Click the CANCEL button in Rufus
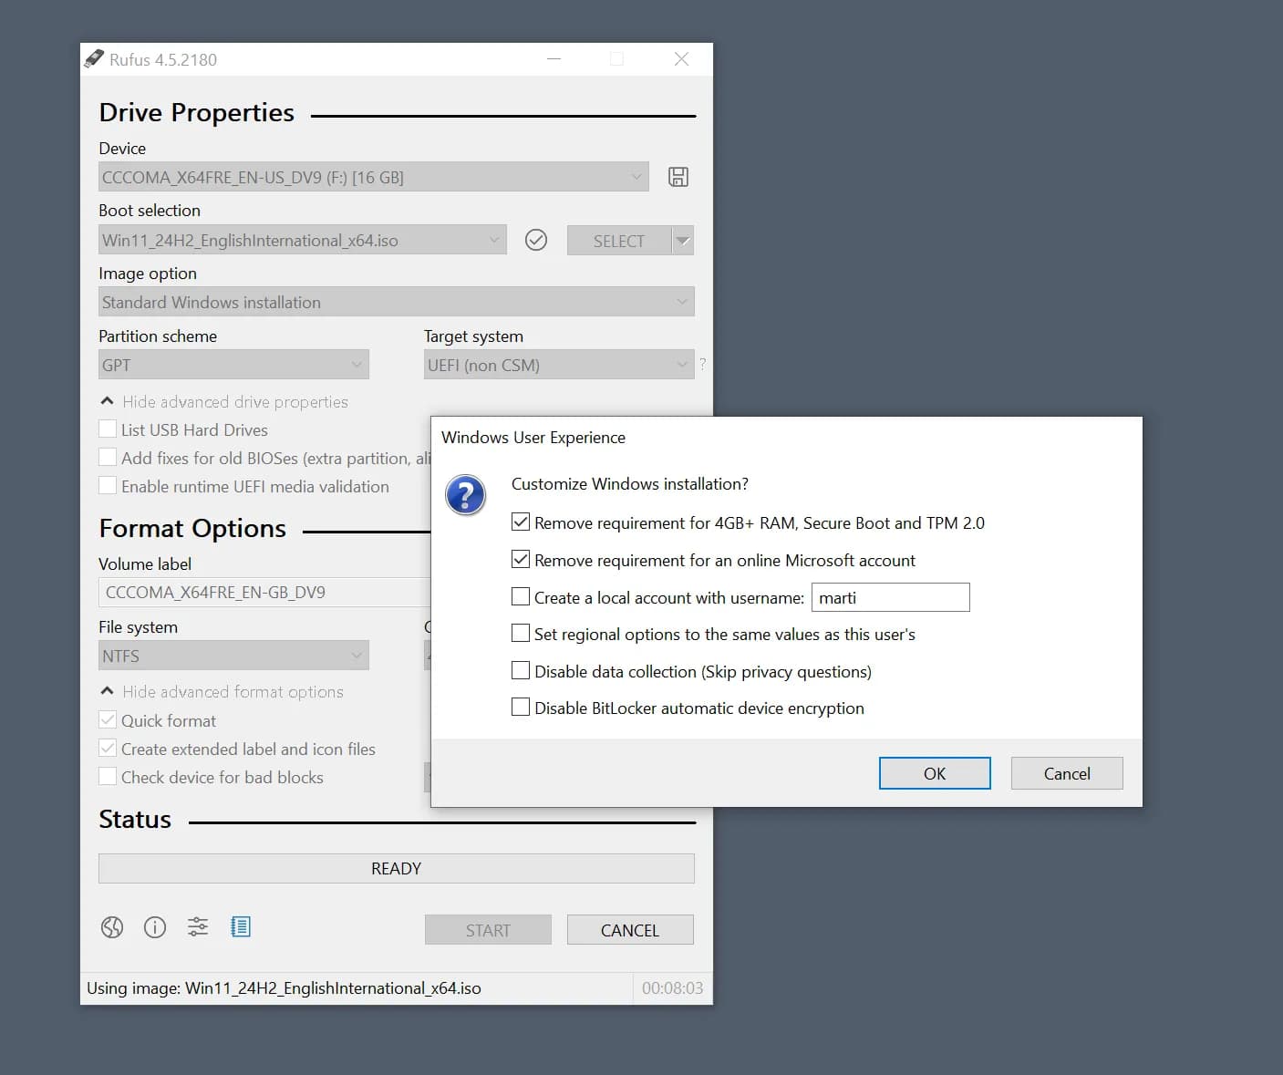1283x1075 pixels. 630,930
